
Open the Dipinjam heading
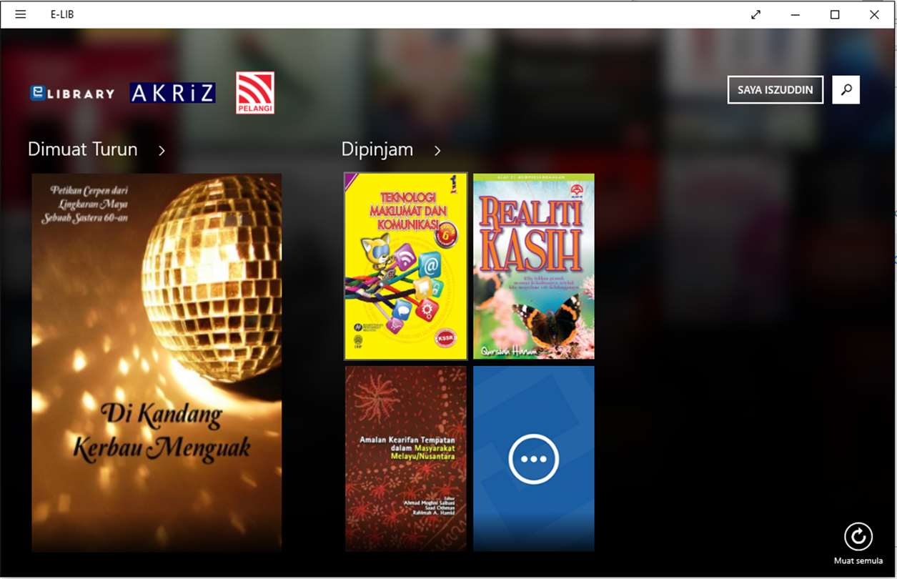377,149
